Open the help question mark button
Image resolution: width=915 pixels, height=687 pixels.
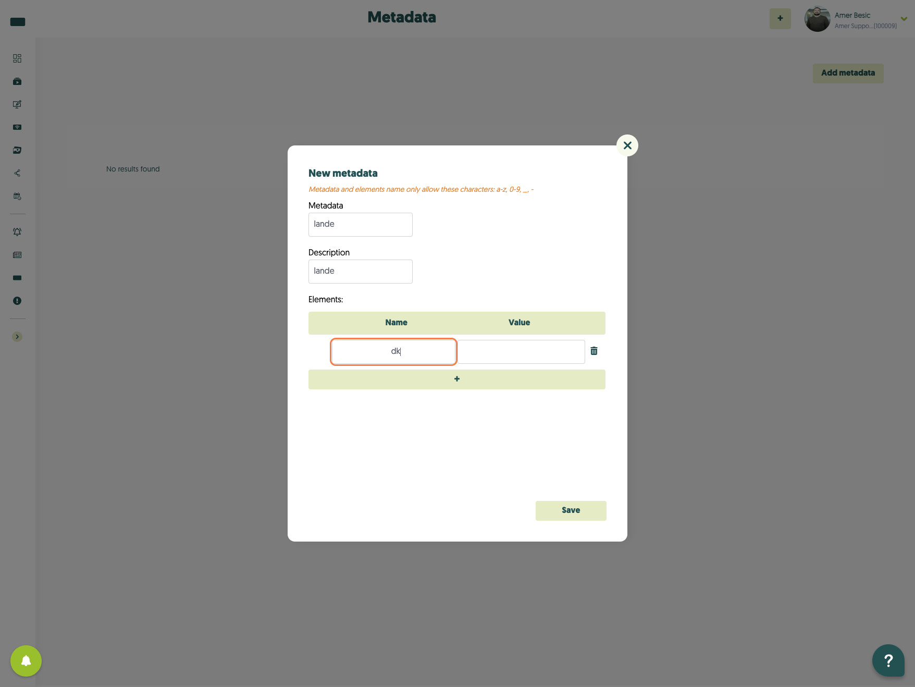[x=888, y=660]
